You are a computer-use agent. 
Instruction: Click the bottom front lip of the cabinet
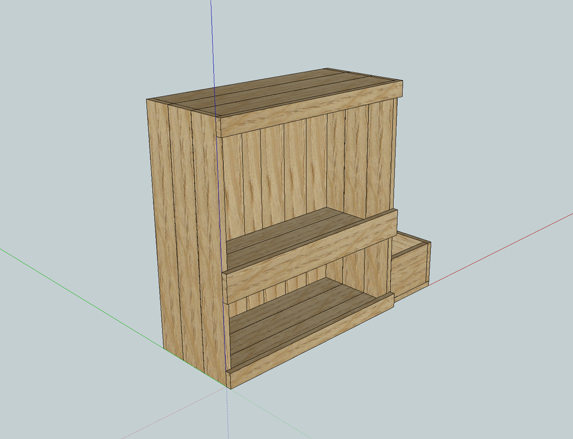310,340
